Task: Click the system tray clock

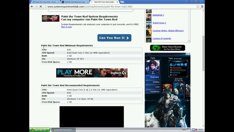Action: [201, 130]
